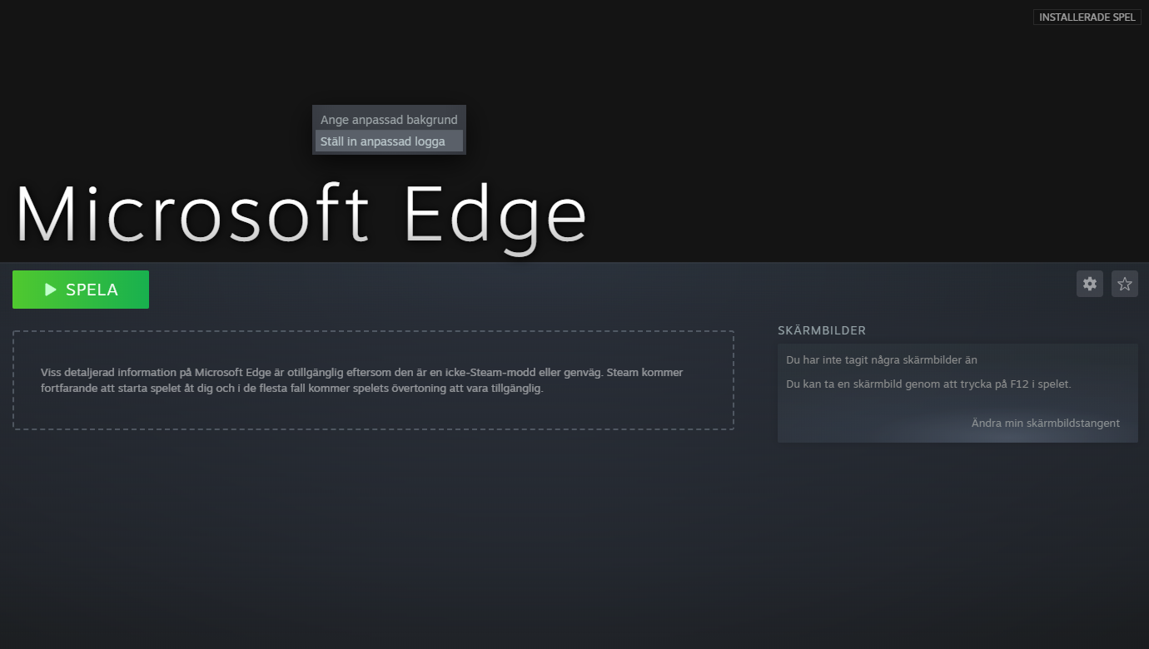The height and width of the screenshot is (649, 1149).
Task: Click the letter "M" in the Microsoft Edge title
Action: tap(47, 214)
